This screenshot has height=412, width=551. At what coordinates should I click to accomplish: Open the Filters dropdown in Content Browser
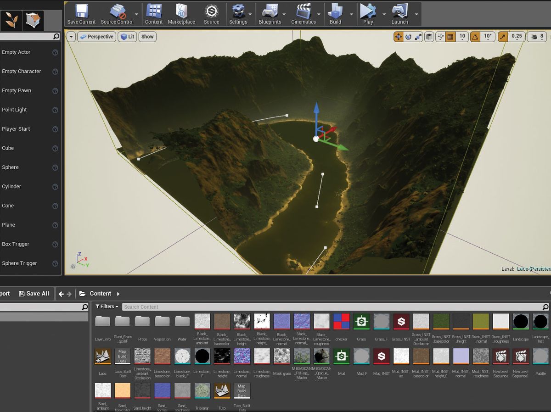tap(107, 306)
